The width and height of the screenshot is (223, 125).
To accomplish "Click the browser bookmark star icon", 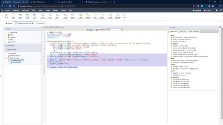I will [x=193, y=6].
